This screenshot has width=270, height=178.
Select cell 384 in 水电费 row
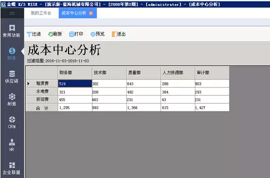click(x=178, y=92)
